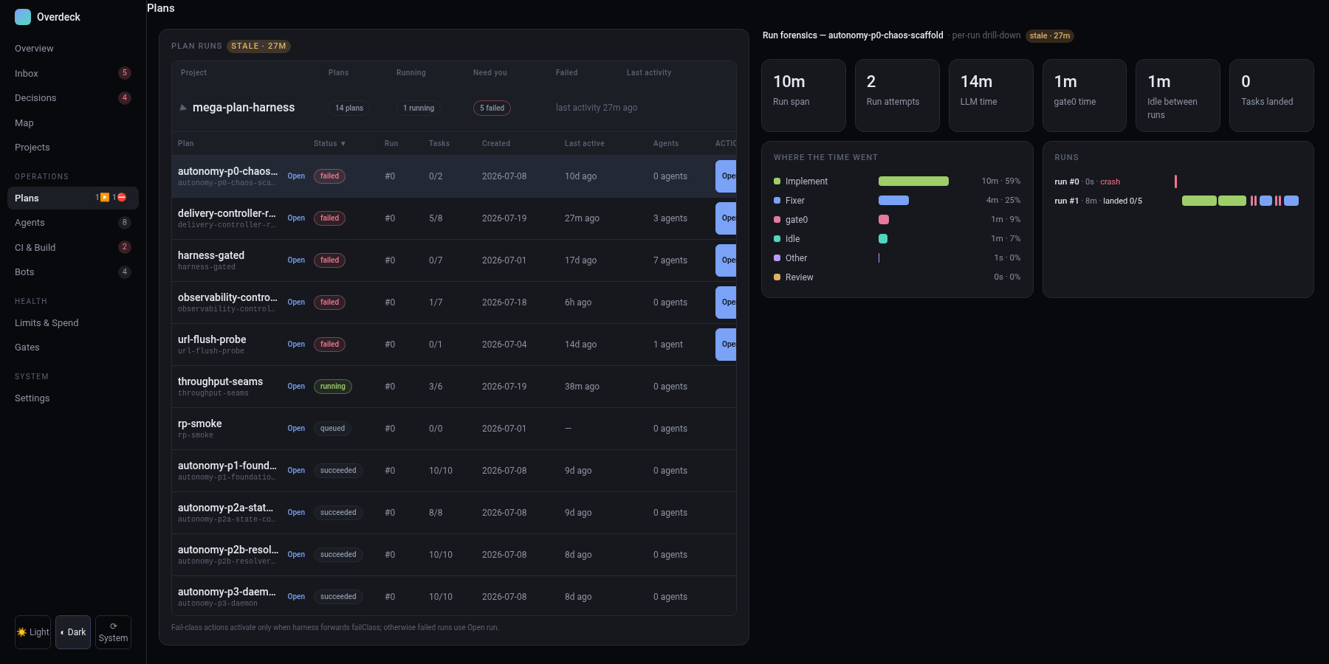Click the Overdeck logo icon
Image resolution: width=1329 pixels, height=664 pixels.
pyautogui.click(x=23, y=17)
